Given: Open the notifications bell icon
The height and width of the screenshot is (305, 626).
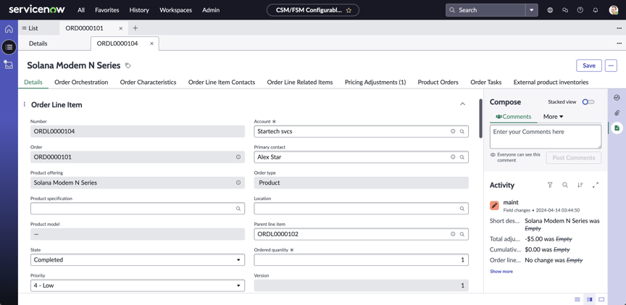Looking at the screenshot, I should coord(596,10).
